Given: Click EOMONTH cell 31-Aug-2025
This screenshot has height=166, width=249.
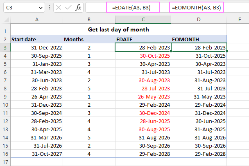Looking at the screenshot, I should pyautogui.click(x=199, y=129).
